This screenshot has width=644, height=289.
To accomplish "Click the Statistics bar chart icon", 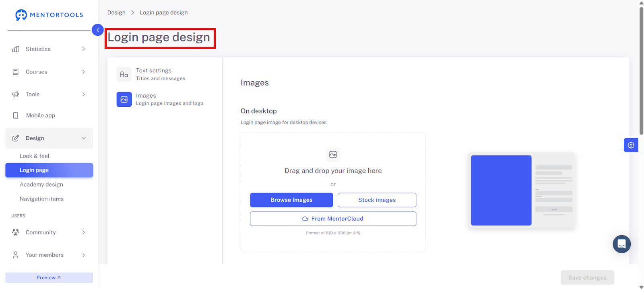I will coord(16,49).
